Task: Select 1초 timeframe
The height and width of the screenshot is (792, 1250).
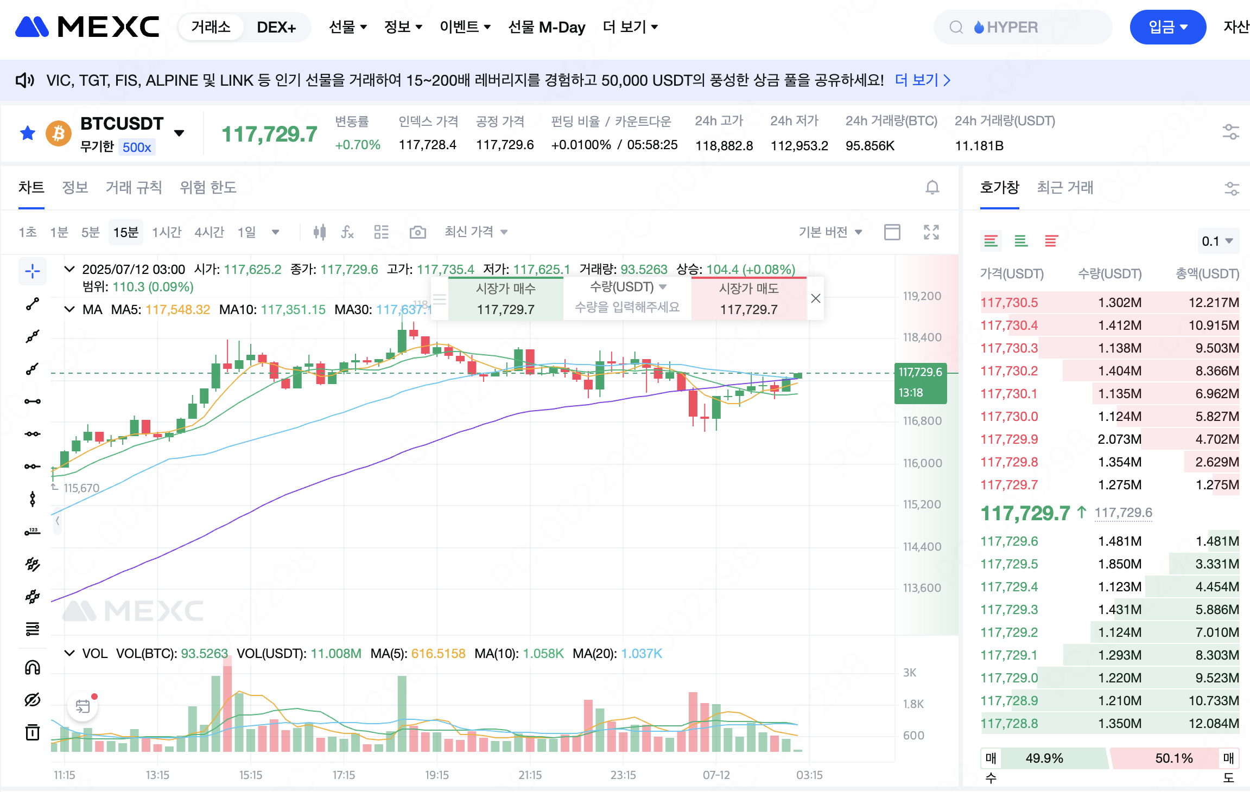Action: (x=28, y=232)
